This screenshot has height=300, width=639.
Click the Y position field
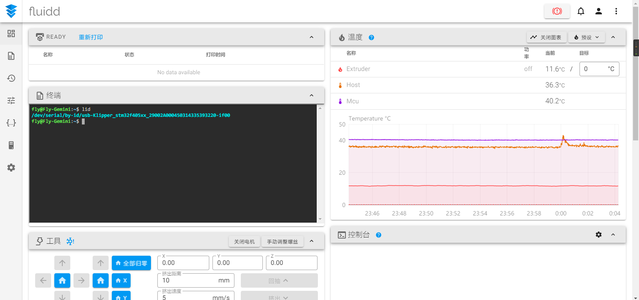point(237,263)
